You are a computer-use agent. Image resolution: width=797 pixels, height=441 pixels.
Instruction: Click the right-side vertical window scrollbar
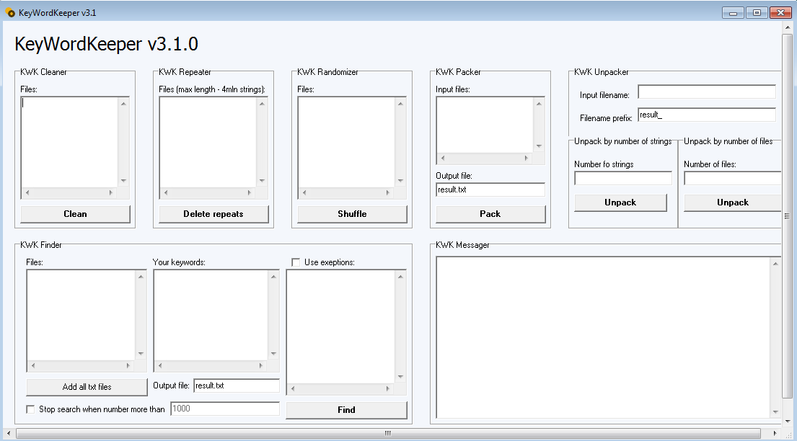(x=787, y=216)
